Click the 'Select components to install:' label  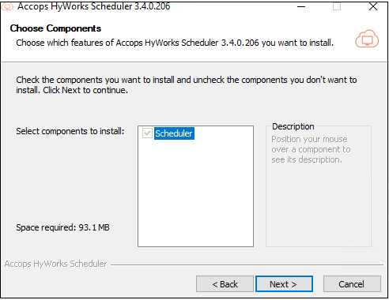[70, 131]
